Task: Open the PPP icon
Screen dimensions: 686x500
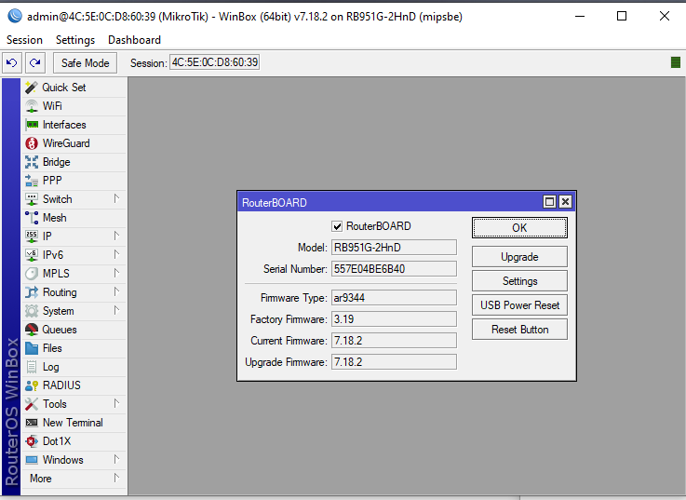Action: point(32,181)
